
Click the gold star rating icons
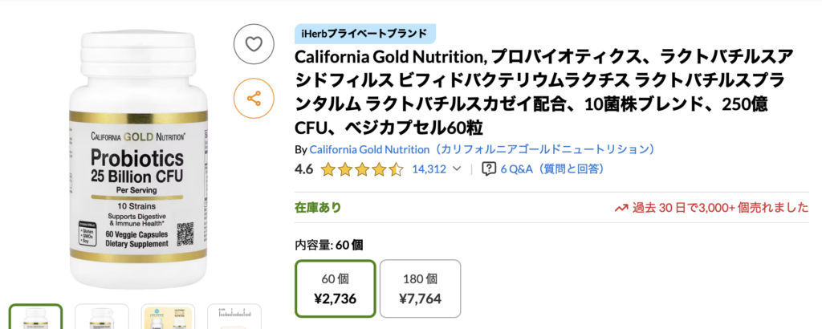[361, 169]
